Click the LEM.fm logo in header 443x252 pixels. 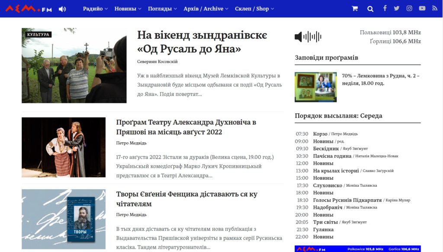(29, 9)
